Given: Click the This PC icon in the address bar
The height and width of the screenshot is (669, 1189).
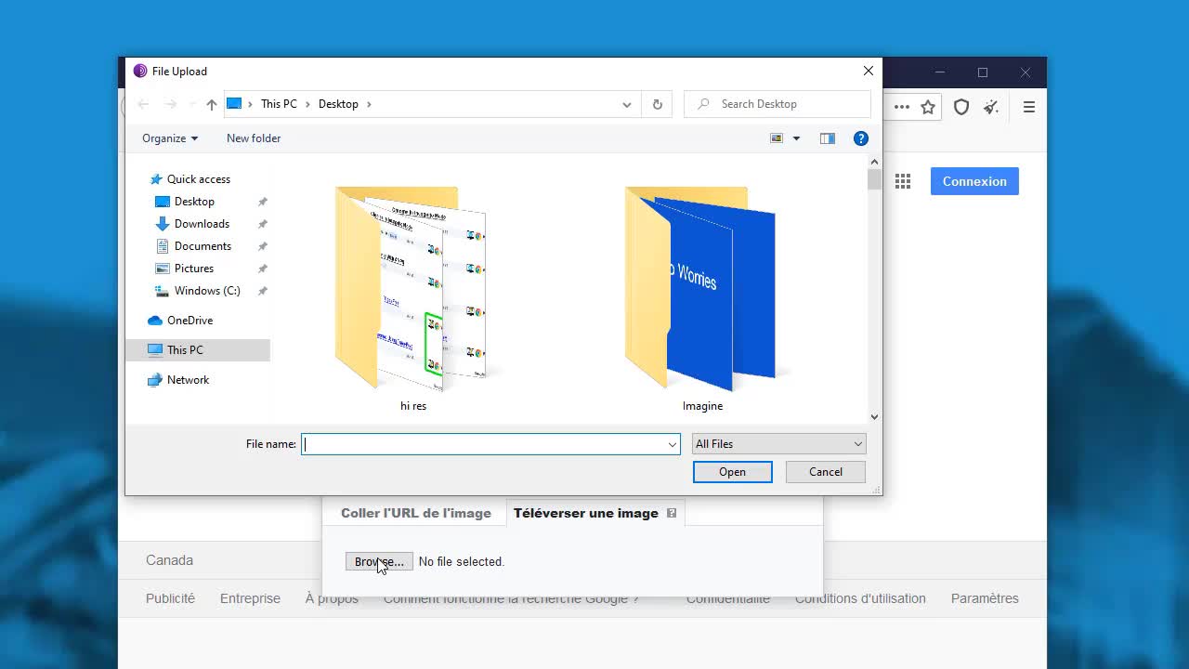Looking at the screenshot, I should coord(234,104).
